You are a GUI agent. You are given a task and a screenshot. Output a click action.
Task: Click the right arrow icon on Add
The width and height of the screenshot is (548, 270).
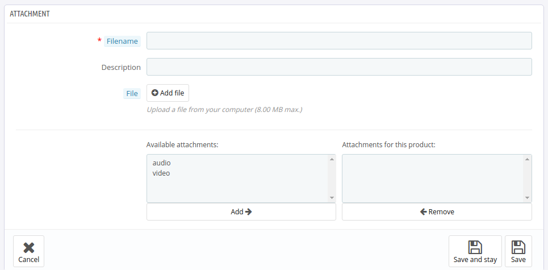(x=249, y=211)
